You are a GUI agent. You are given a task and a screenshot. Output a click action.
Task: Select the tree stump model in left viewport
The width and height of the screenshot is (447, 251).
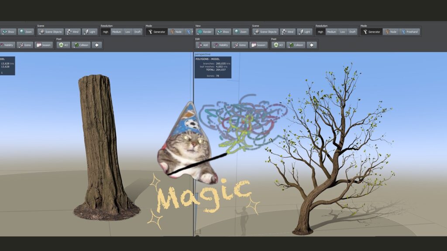coord(102,148)
